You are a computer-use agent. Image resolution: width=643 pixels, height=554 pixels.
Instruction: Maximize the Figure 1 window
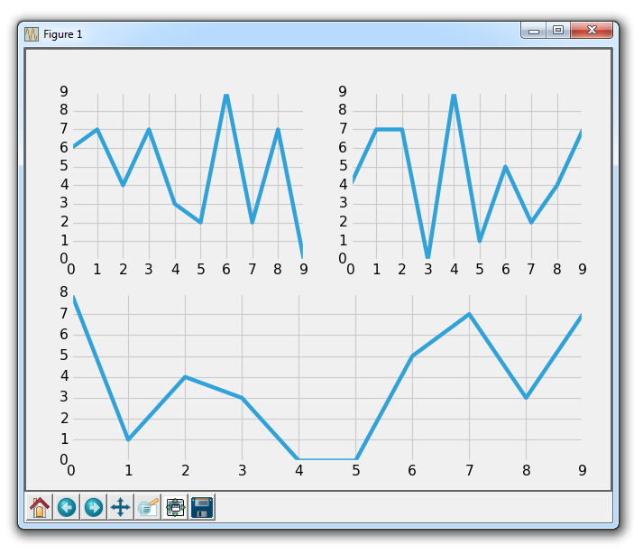[x=558, y=31]
